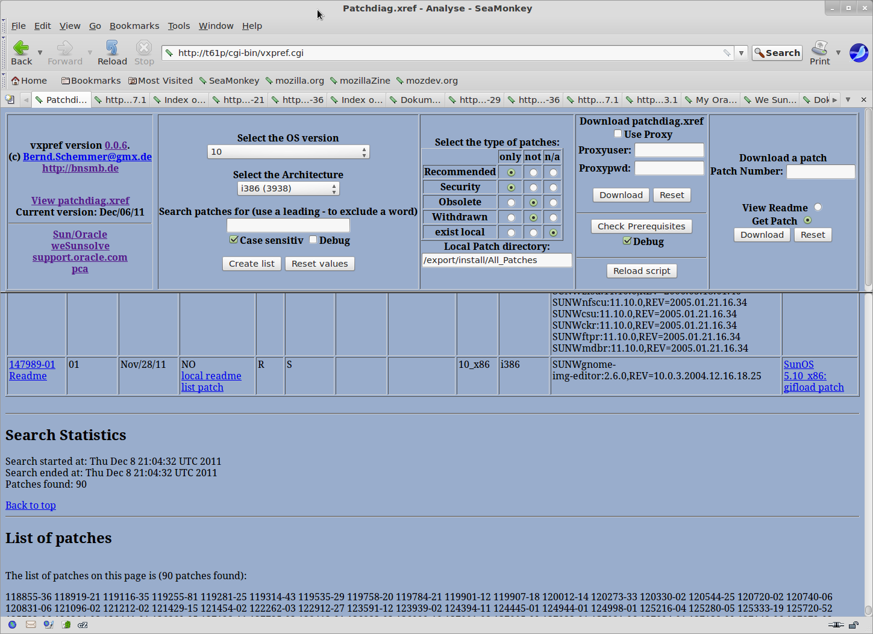Click the online/offline connection status icon
The width and height of the screenshot is (873, 634).
coord(836,625)
